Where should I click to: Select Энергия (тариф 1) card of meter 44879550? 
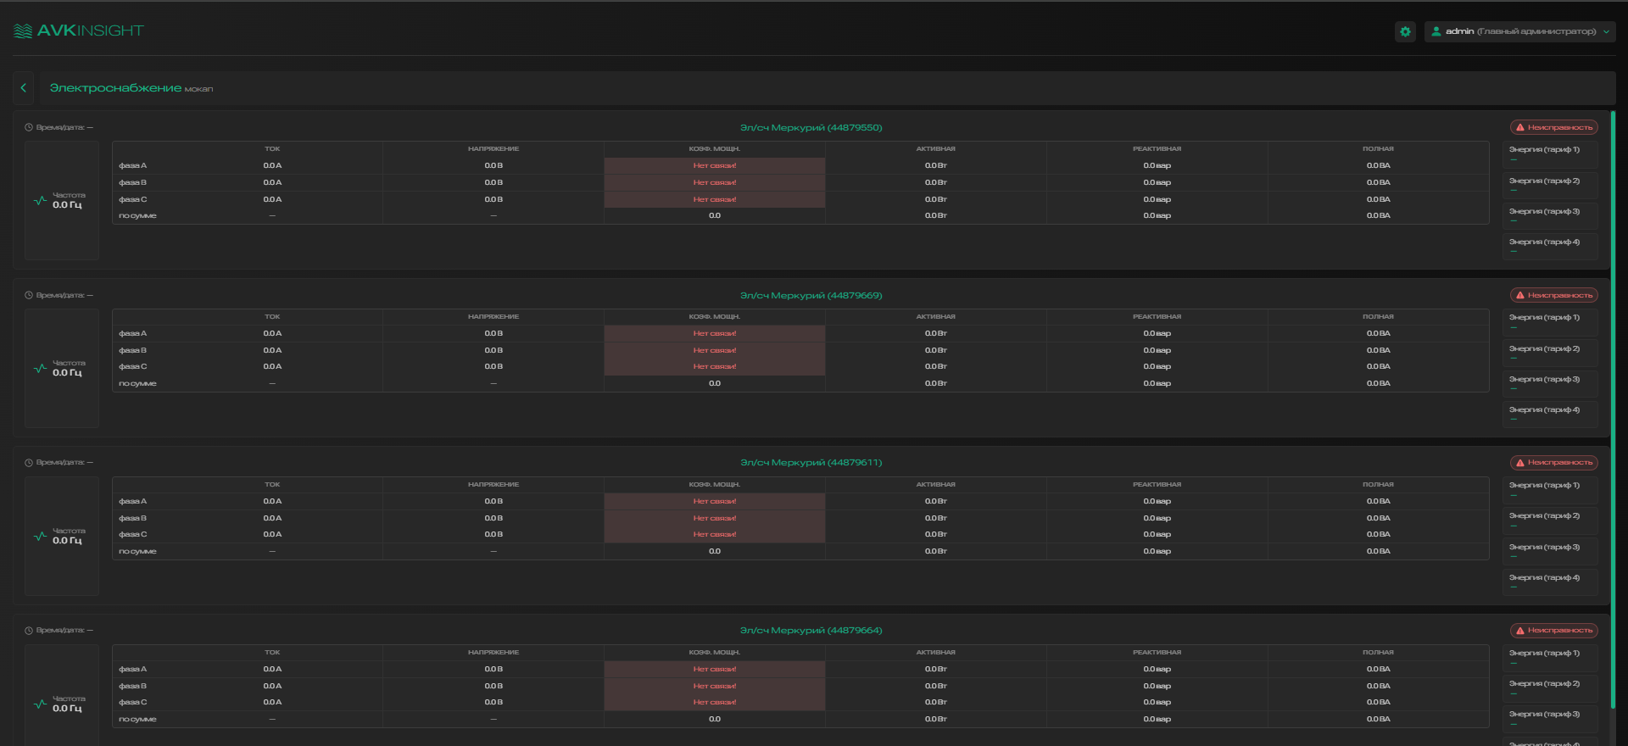click(1550, 153)
